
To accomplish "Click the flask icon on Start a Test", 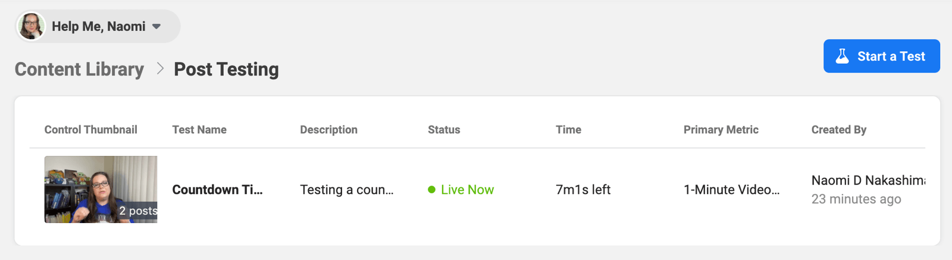I will (842, 56).
